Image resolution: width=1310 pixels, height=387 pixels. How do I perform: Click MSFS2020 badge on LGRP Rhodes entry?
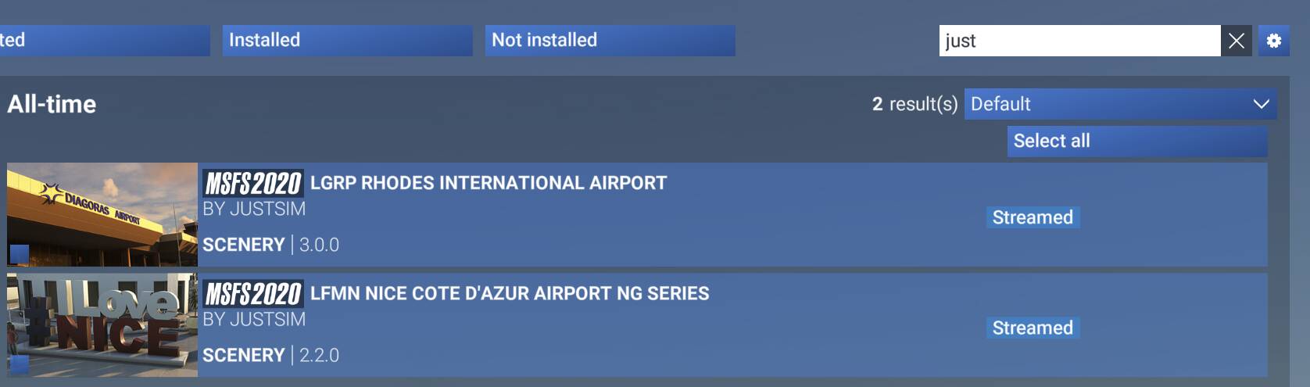[x=252, y=184]
